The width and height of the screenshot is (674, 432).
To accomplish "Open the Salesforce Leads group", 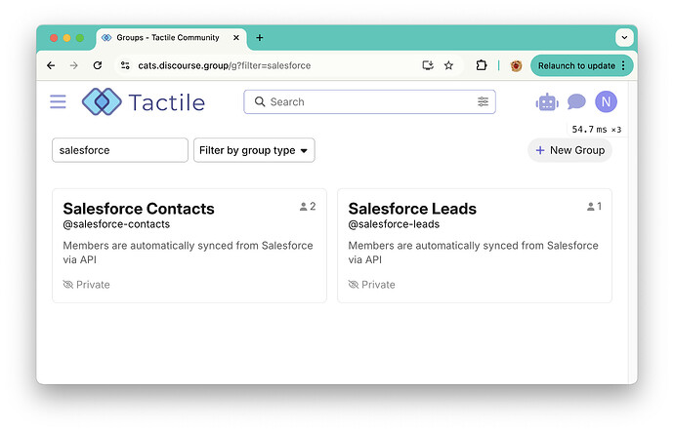I will (412, 209).
